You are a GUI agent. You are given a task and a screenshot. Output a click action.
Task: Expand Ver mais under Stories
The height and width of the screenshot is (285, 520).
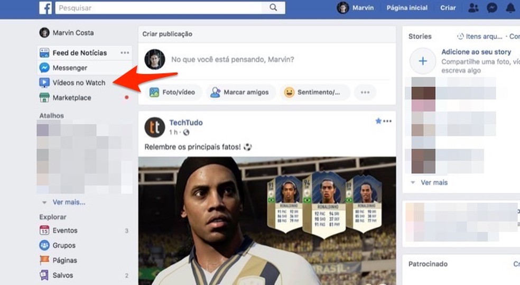point(434,182)
